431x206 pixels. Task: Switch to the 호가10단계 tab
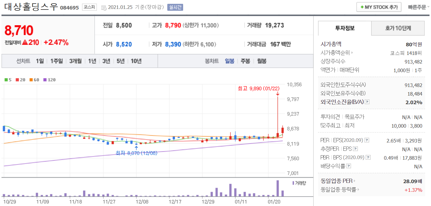pyautogui.click(x=398, y=28)
